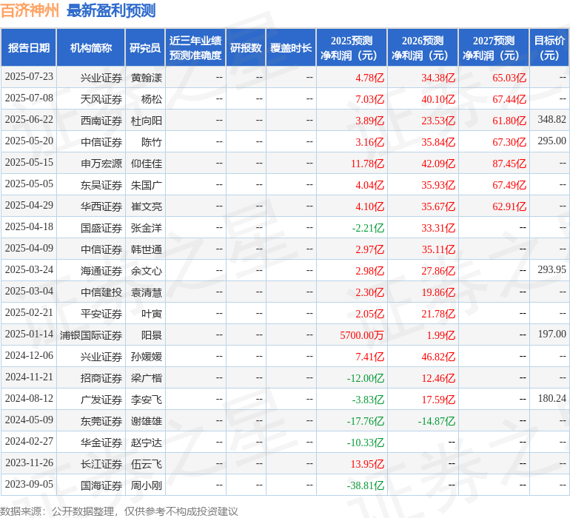Click the 13.95亿 profit value

pos(367,464)
